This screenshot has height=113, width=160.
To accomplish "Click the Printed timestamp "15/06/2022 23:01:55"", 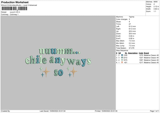I will click(109, 111).
